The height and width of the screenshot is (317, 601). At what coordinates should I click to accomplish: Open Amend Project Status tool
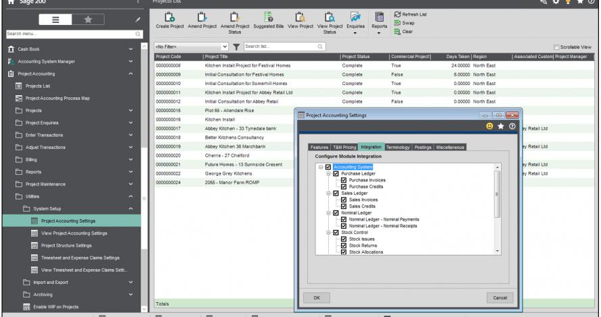[x=234, y=23]
